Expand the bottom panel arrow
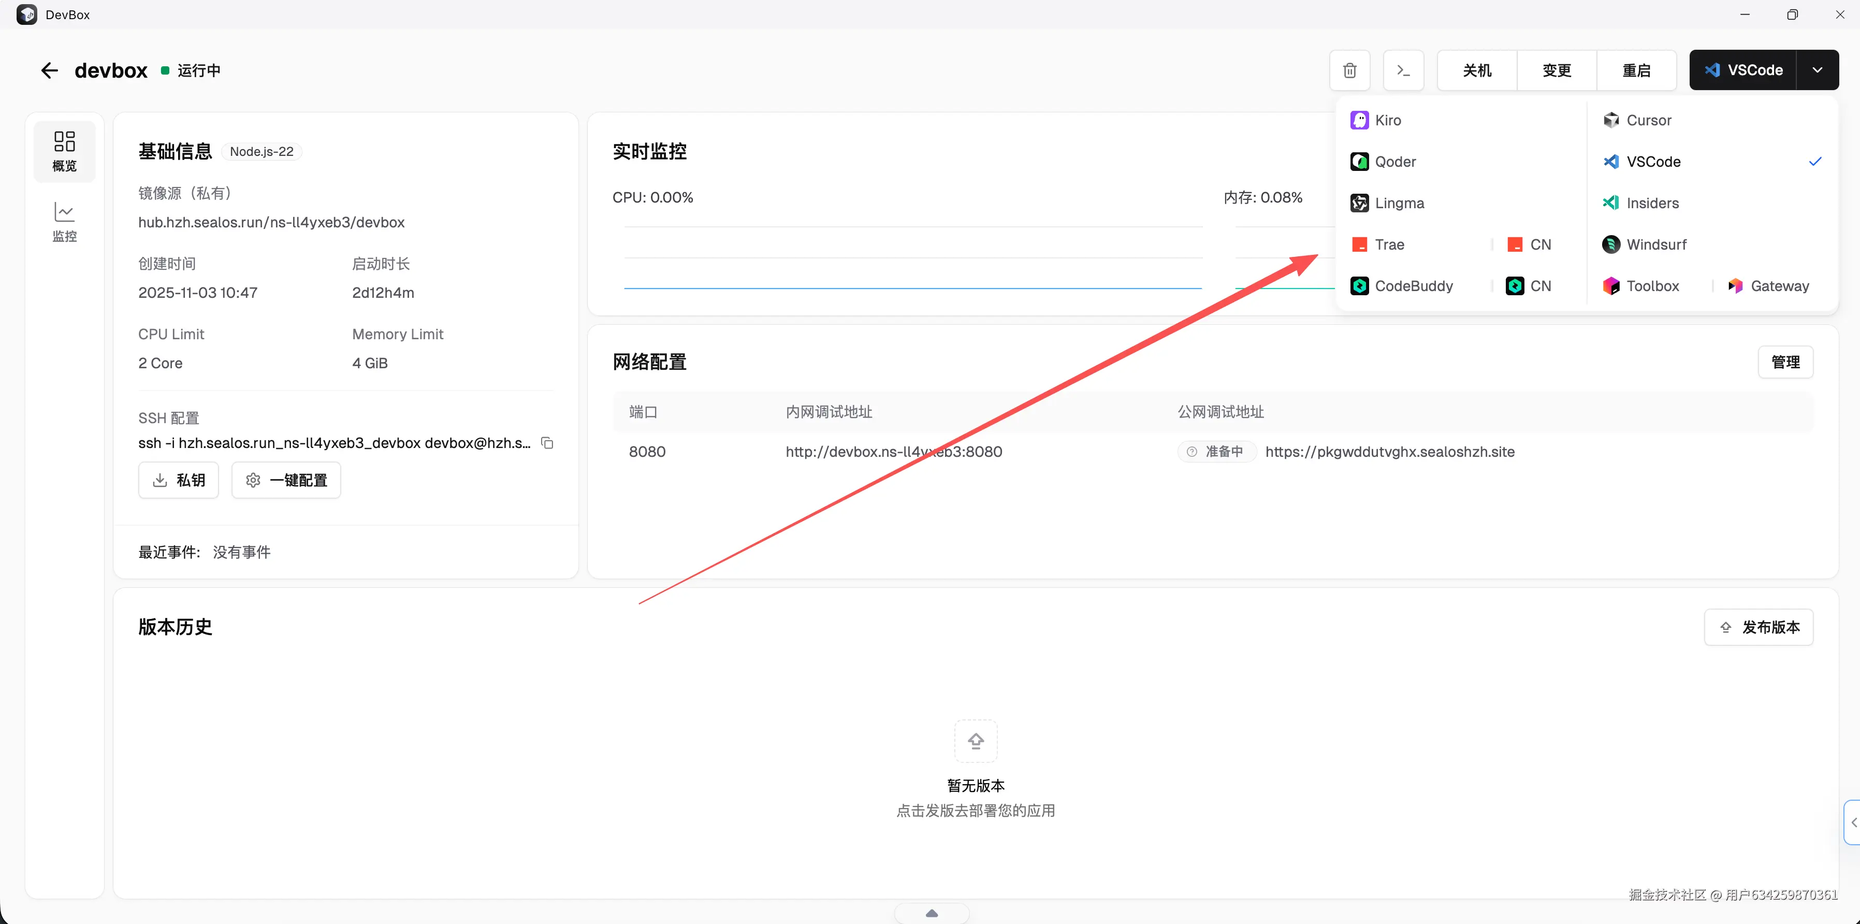This screenshot has height=924, width=1860. point(932,913)
